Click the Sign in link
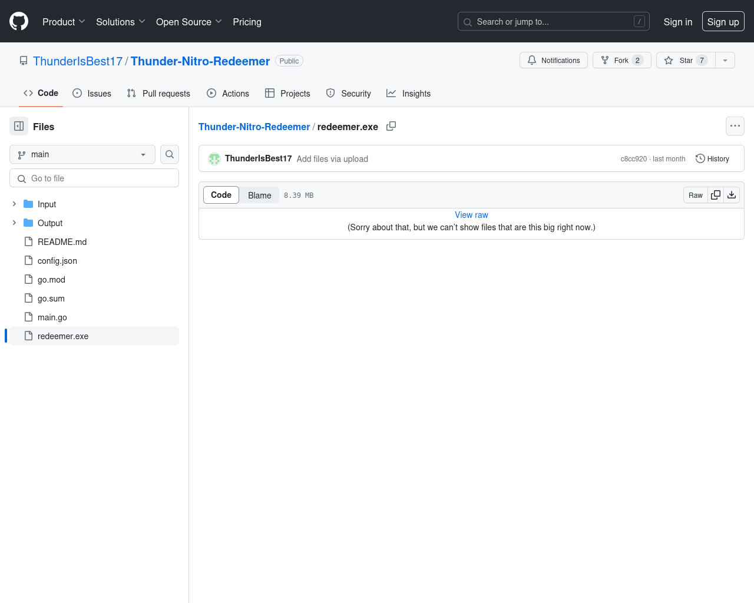The image size is (754, 603). coord(677,22)
